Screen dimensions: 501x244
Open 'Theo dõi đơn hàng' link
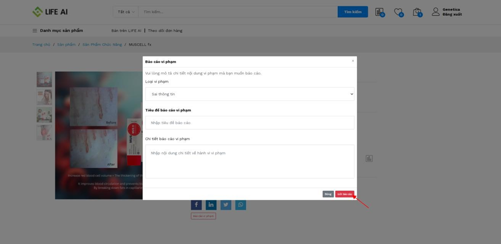pos(165,30)
